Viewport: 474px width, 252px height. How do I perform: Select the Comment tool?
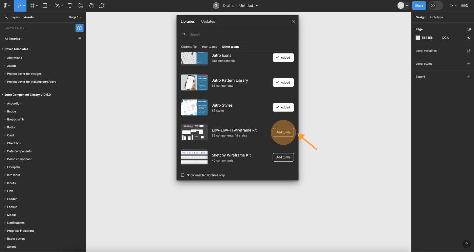click(x=102, y=6)
